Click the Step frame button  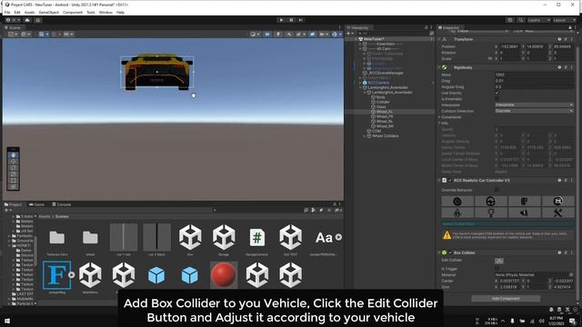(301, 20)
